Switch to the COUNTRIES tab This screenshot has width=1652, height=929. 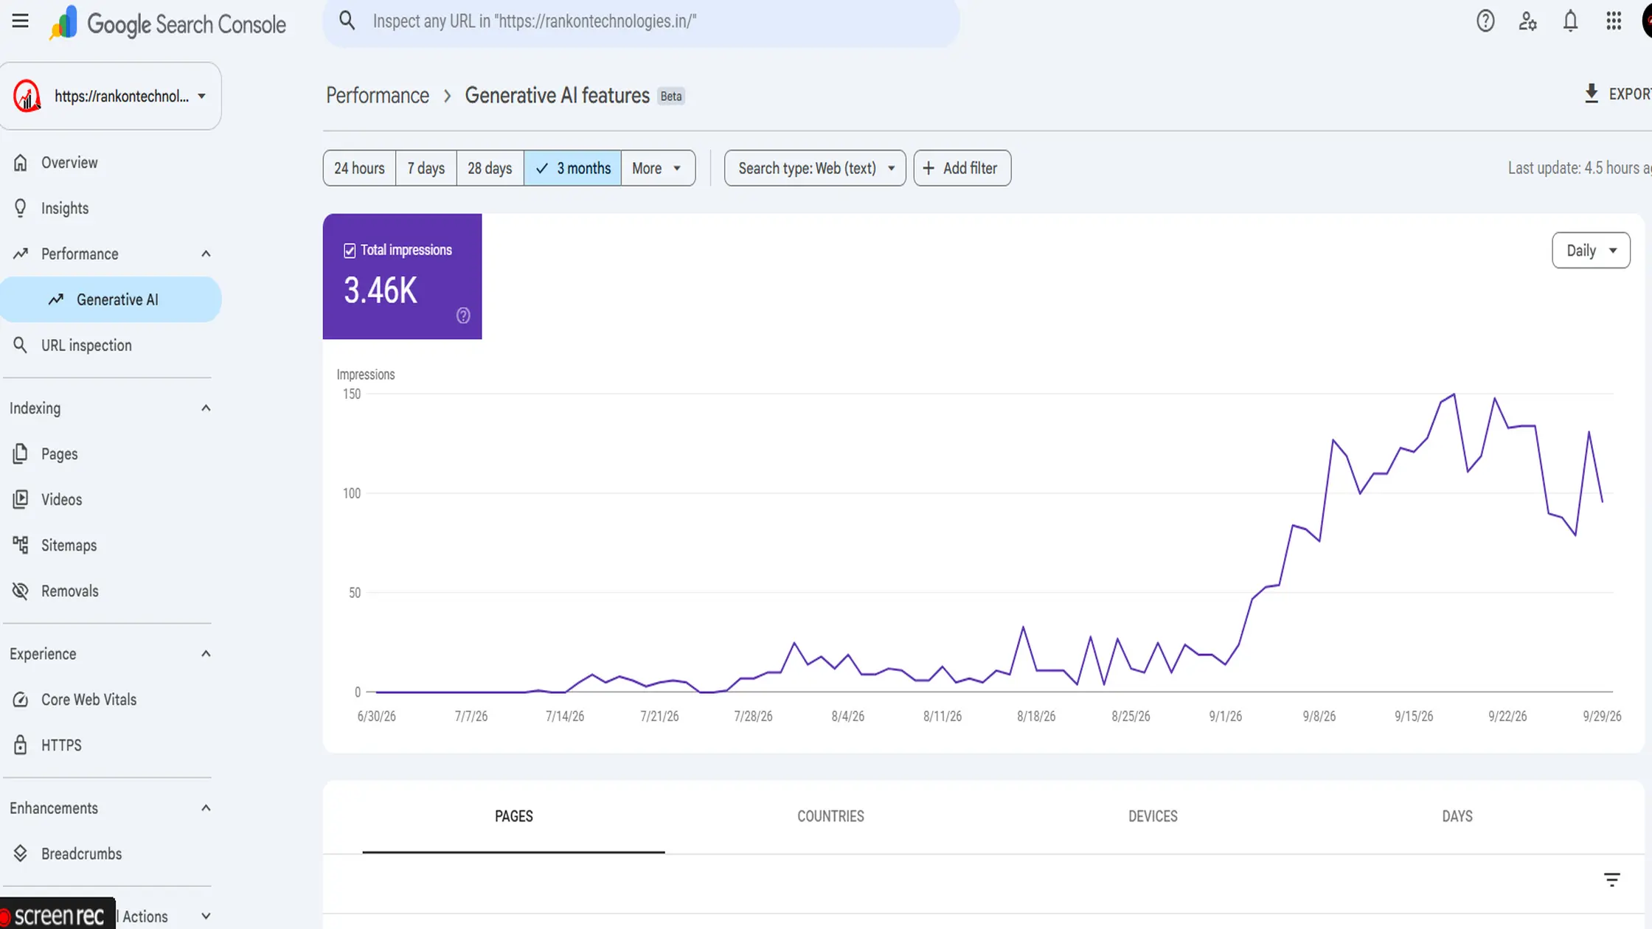pos(830,816)
